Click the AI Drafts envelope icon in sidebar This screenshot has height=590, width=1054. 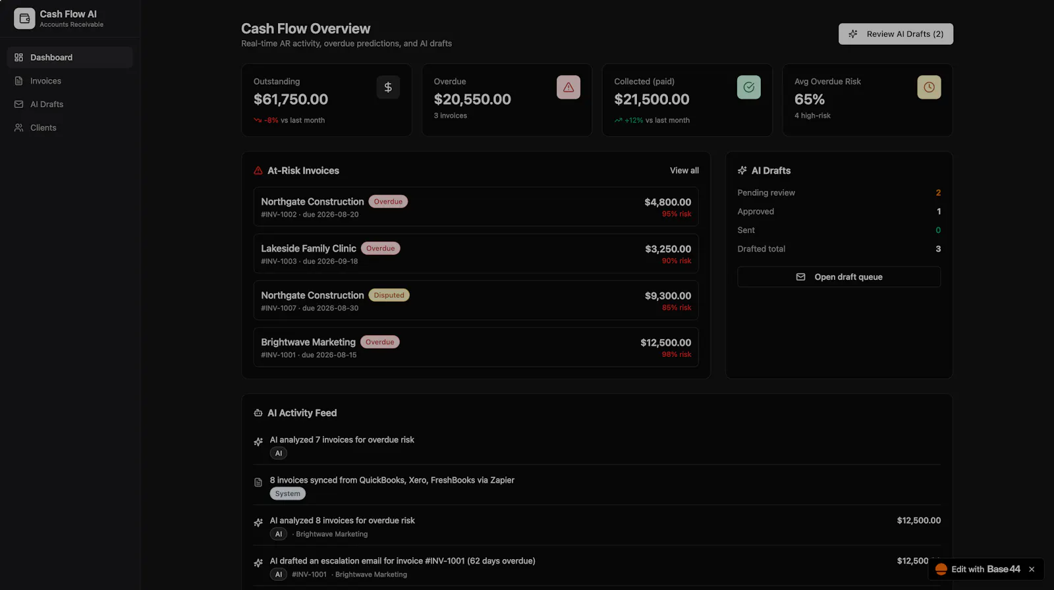click(18, 104)
